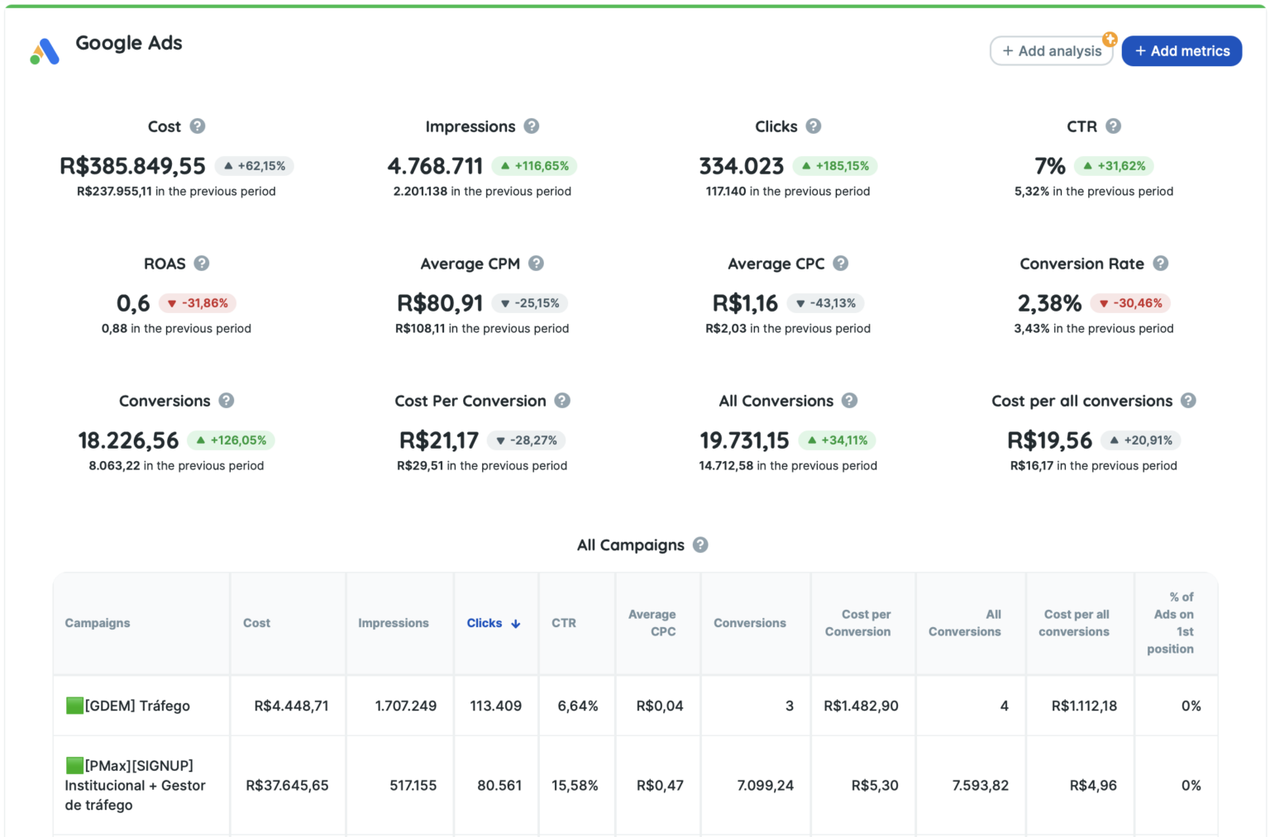The height and width of the screenshot is (837, 1270).
Task: Click the help icon next to All Conversions
Action: click(x=849, y=401)
